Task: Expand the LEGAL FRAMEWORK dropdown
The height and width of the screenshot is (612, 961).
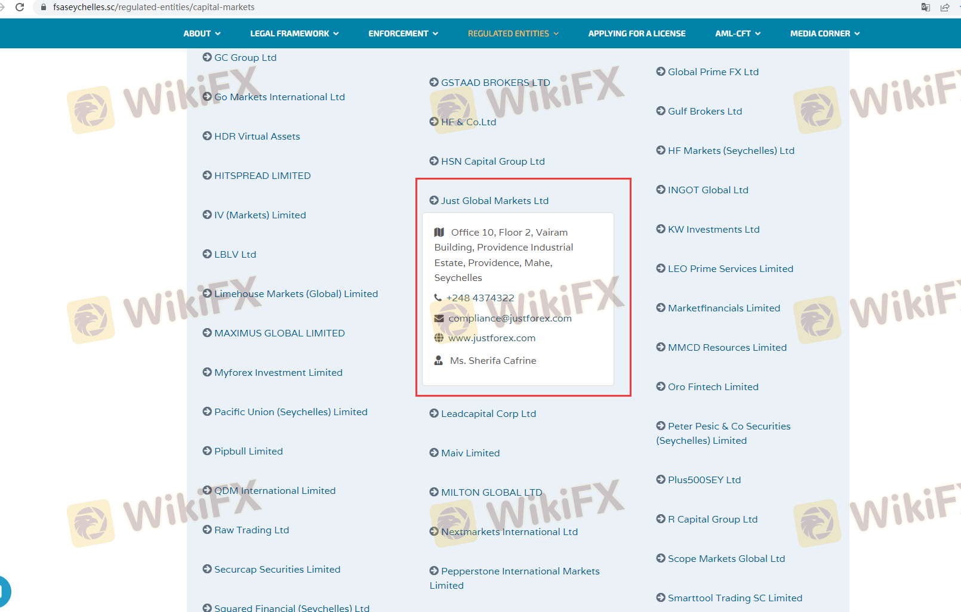Action: click(294, 33)
